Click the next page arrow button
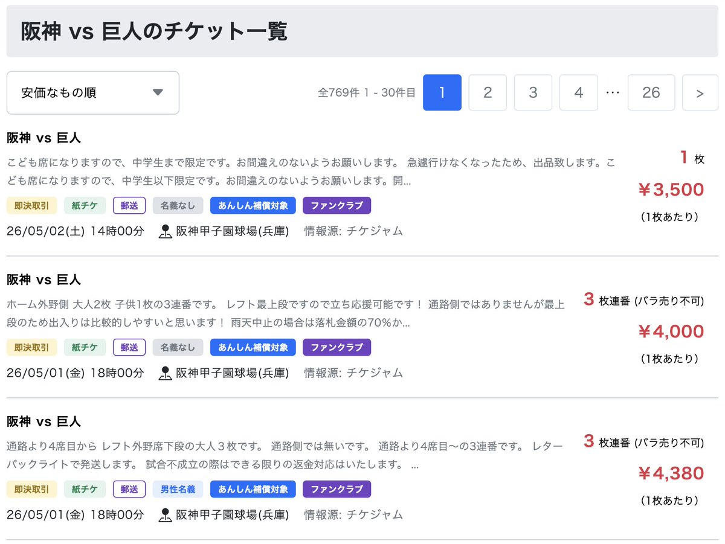The width and height of the screenshot is (725, 544). pyautogui.click(x=700, y=92)
